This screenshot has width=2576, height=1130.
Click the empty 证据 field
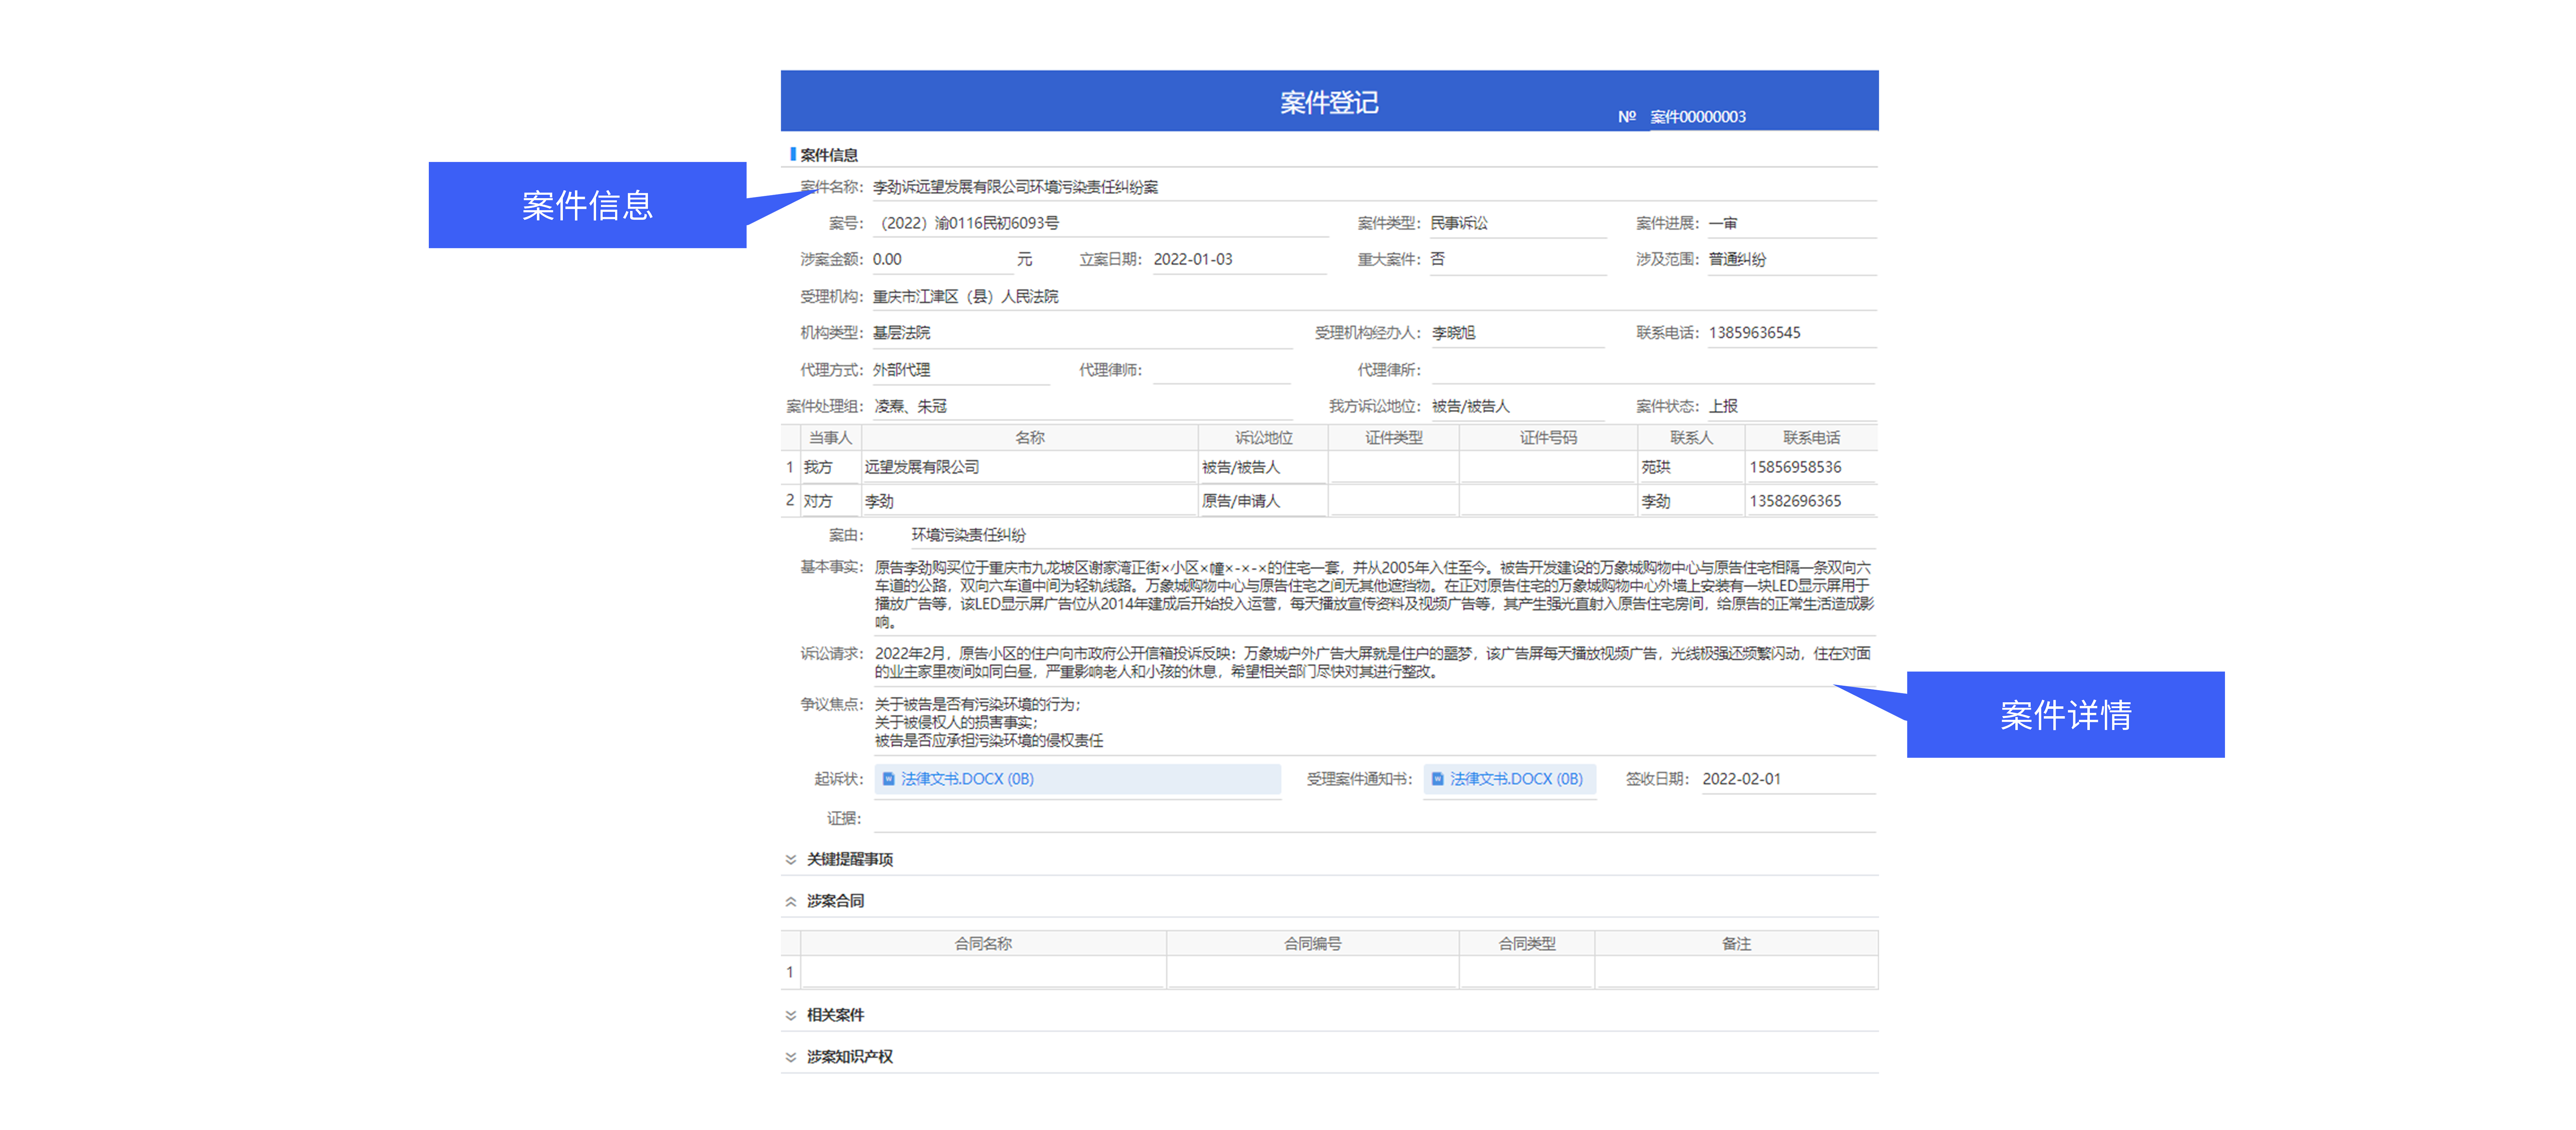(1374, 819)
